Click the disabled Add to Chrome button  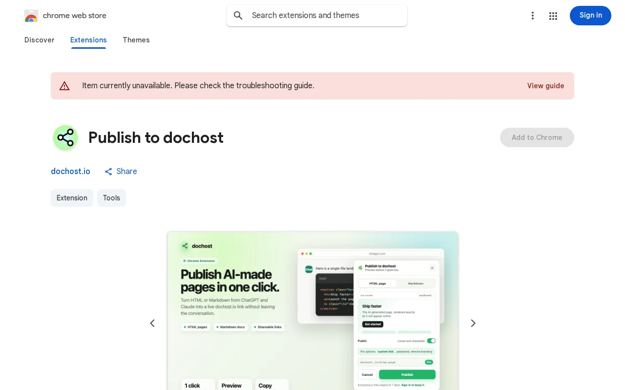coord(537,137)
